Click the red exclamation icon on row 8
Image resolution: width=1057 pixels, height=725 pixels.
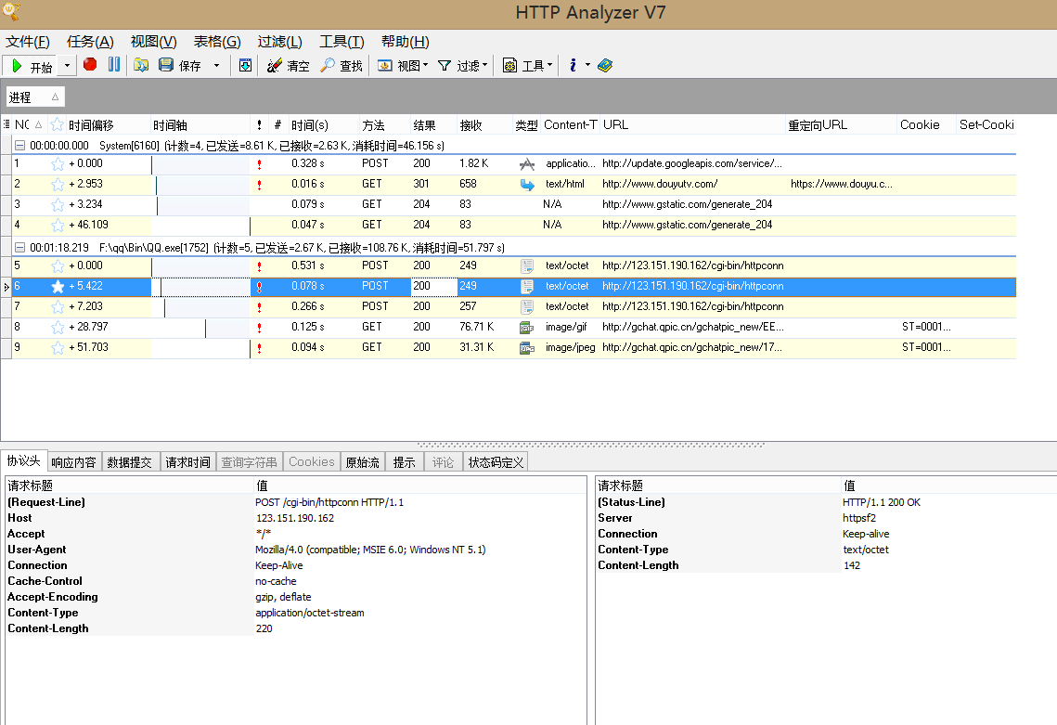point(260,328)
